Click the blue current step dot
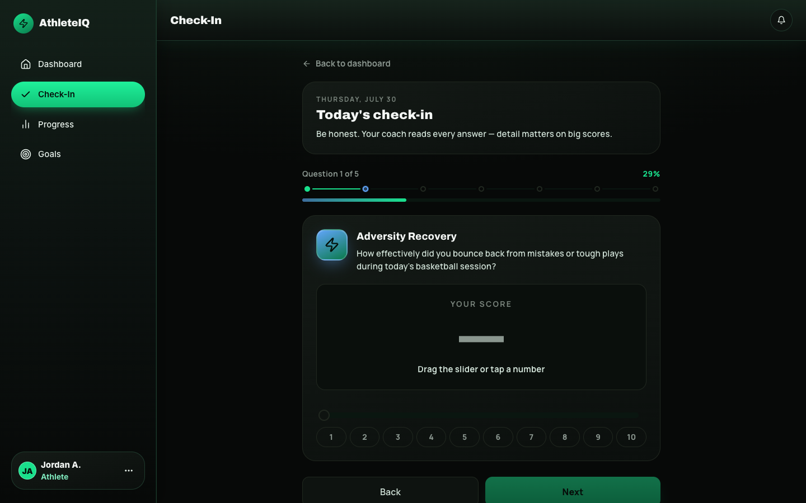 (365, 189)
